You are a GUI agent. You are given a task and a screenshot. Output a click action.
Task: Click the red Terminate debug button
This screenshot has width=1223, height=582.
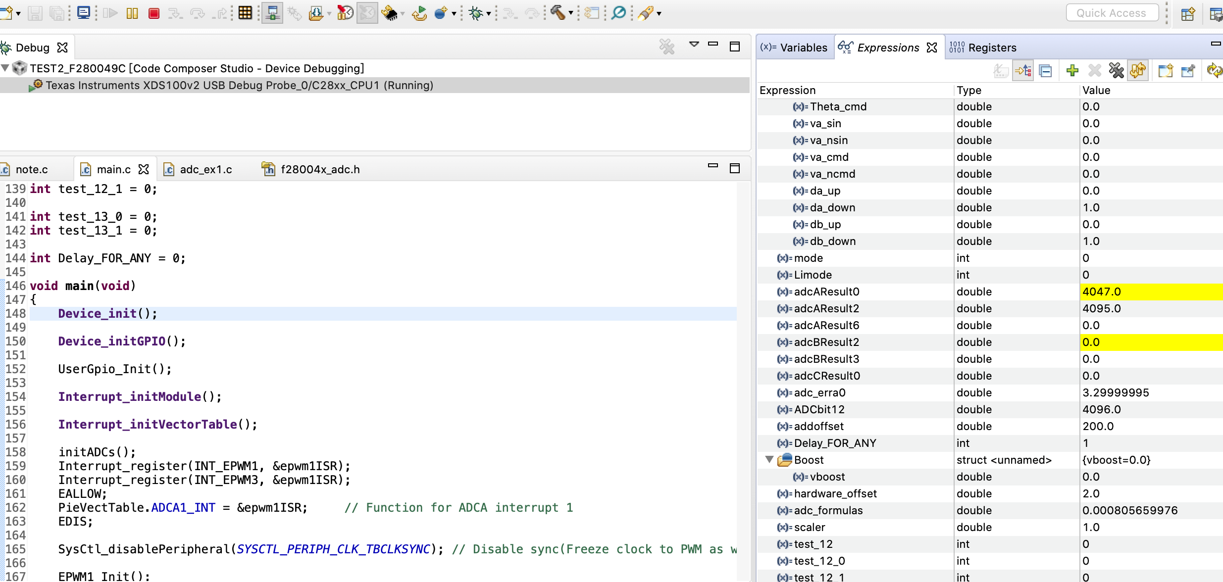tap(153, 13)
